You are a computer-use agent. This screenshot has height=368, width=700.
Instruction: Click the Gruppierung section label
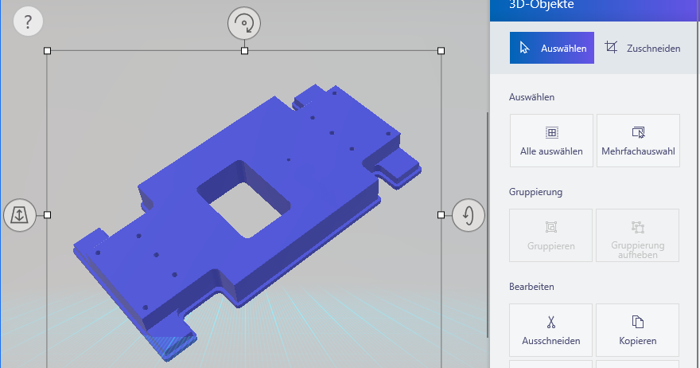[x=535, y=192]
